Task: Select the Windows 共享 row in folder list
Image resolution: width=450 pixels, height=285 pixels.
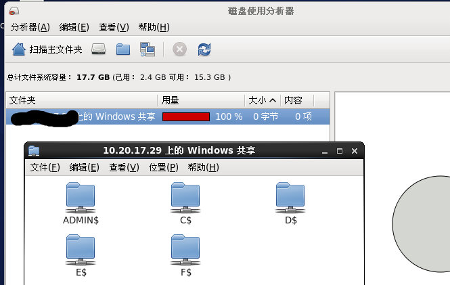Action: coord(168,116)
